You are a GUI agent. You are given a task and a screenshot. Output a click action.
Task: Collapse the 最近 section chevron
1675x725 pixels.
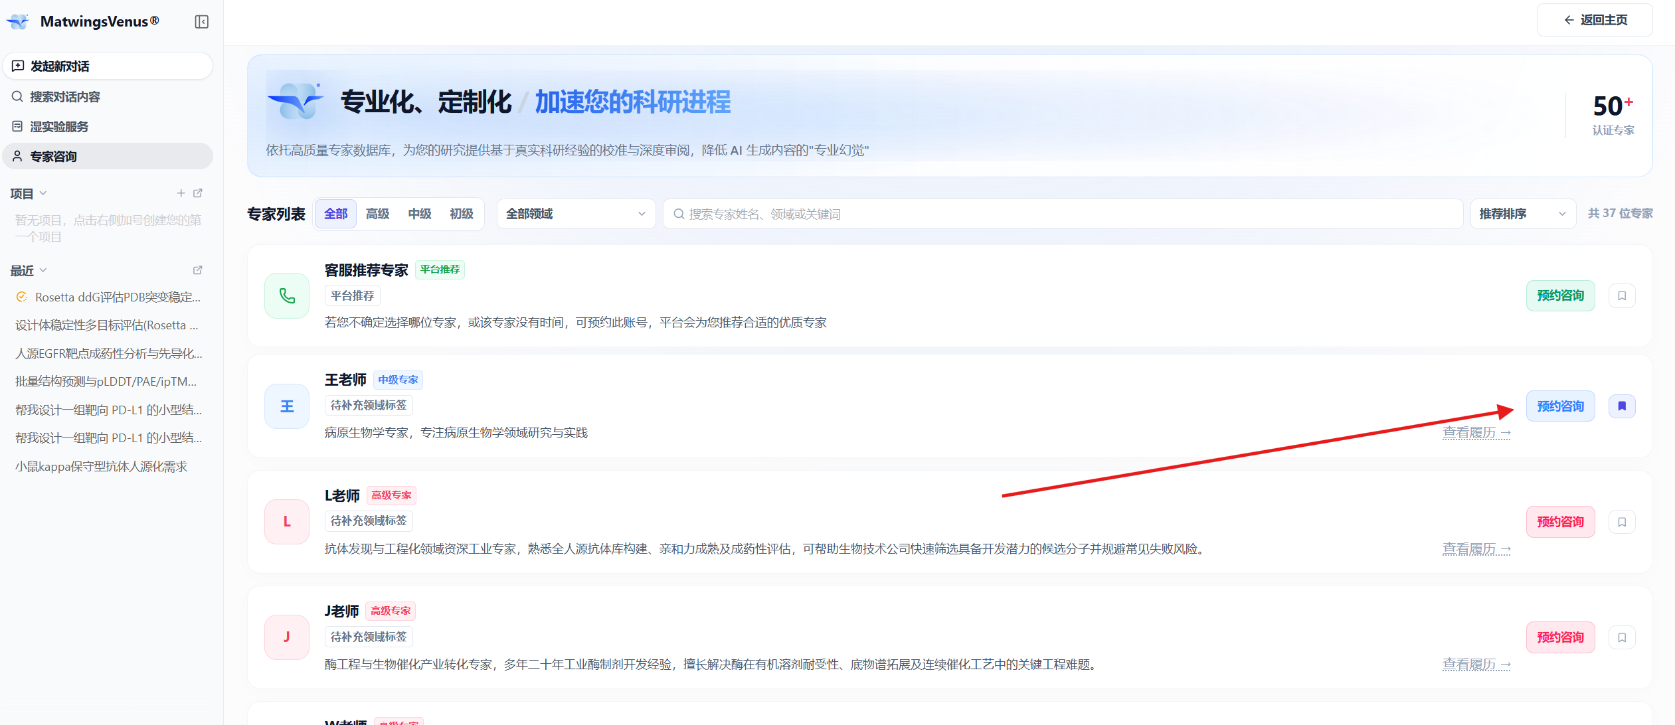(43, 270)
